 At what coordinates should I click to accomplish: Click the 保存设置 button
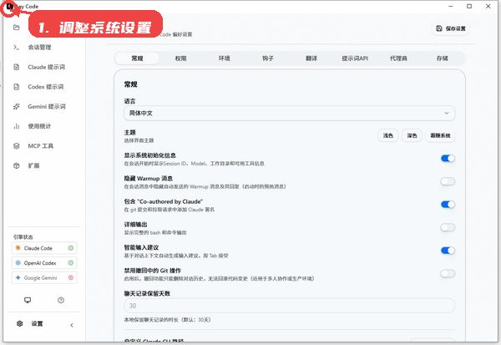pos(451,28)
